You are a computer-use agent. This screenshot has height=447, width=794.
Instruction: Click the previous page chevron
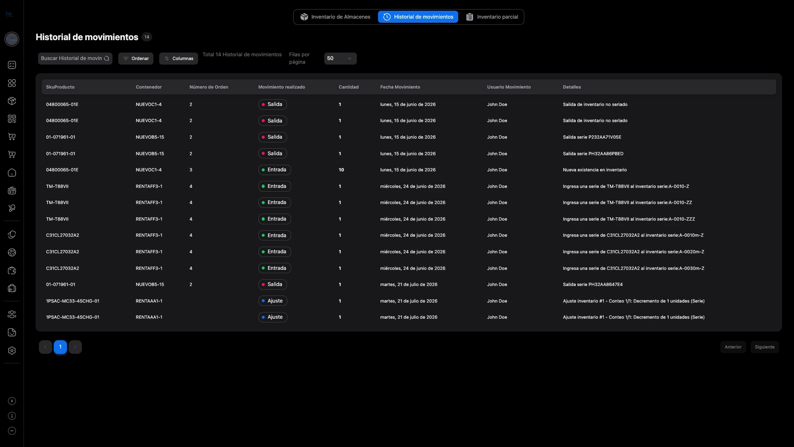coord(45,347)
